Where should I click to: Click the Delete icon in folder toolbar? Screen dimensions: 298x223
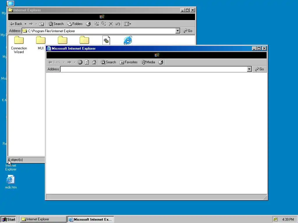(111, 24)
